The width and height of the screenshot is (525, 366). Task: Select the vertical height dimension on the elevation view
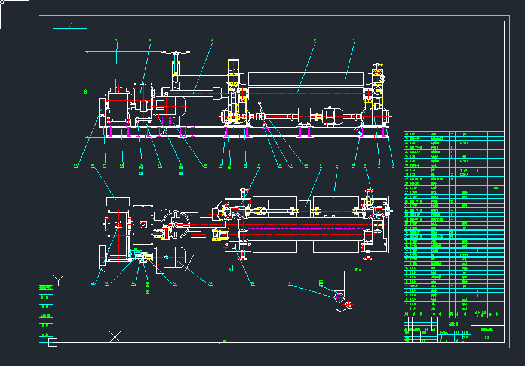tap(87, 89)
